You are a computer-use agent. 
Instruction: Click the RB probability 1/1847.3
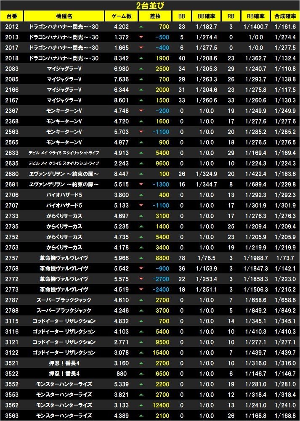[x=256, y=268]
